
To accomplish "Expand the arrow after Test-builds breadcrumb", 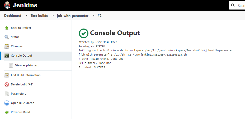I will (53, 16).
